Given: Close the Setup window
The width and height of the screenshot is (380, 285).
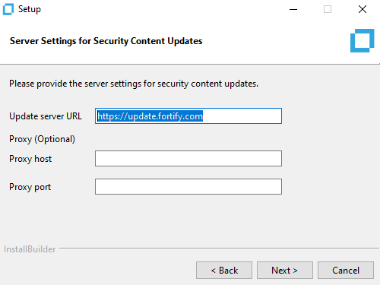Looking at the screenshot, I should (363, 9).
